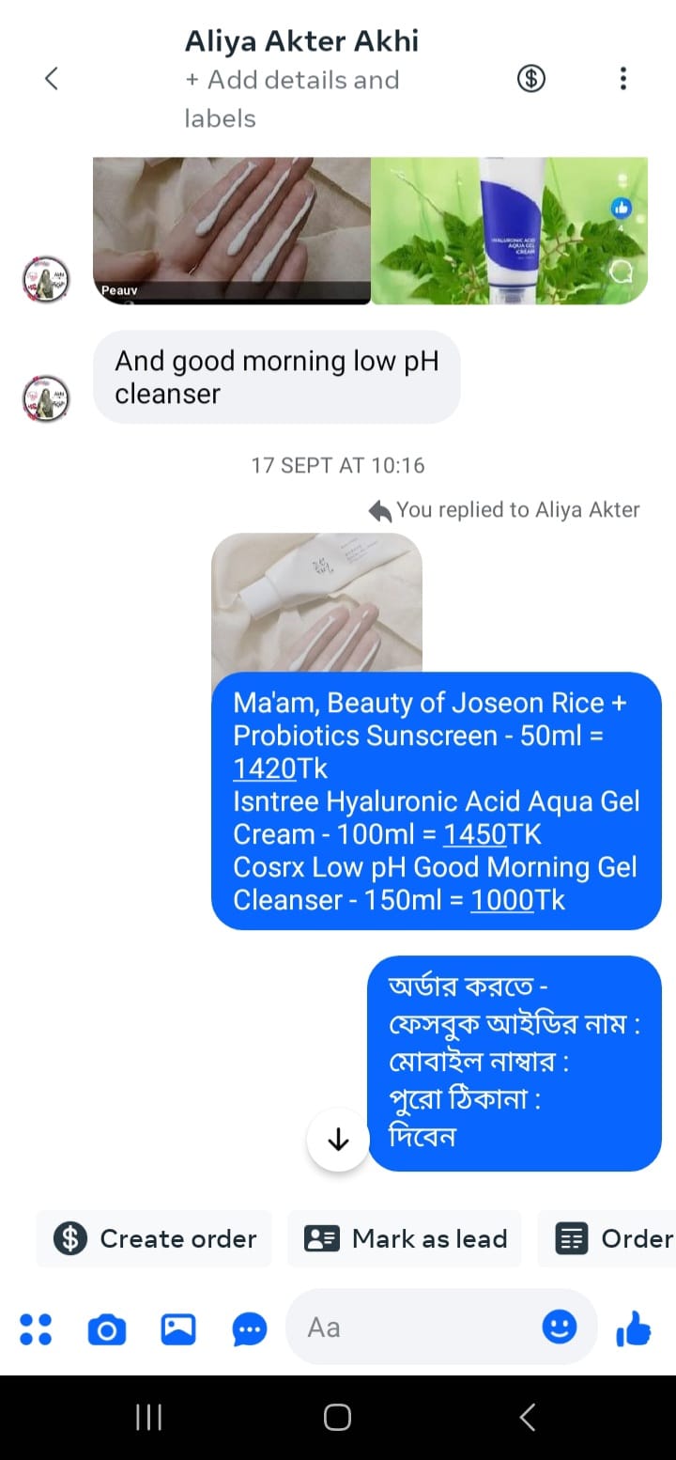Open the image gallery icon
The height and width of the screenshot is (1460, 676).
pyautogui.click(x=178, y=1328)
